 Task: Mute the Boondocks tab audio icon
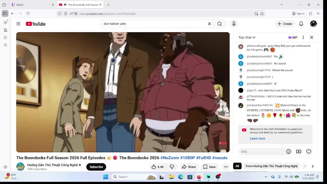(x=65, y=5)
